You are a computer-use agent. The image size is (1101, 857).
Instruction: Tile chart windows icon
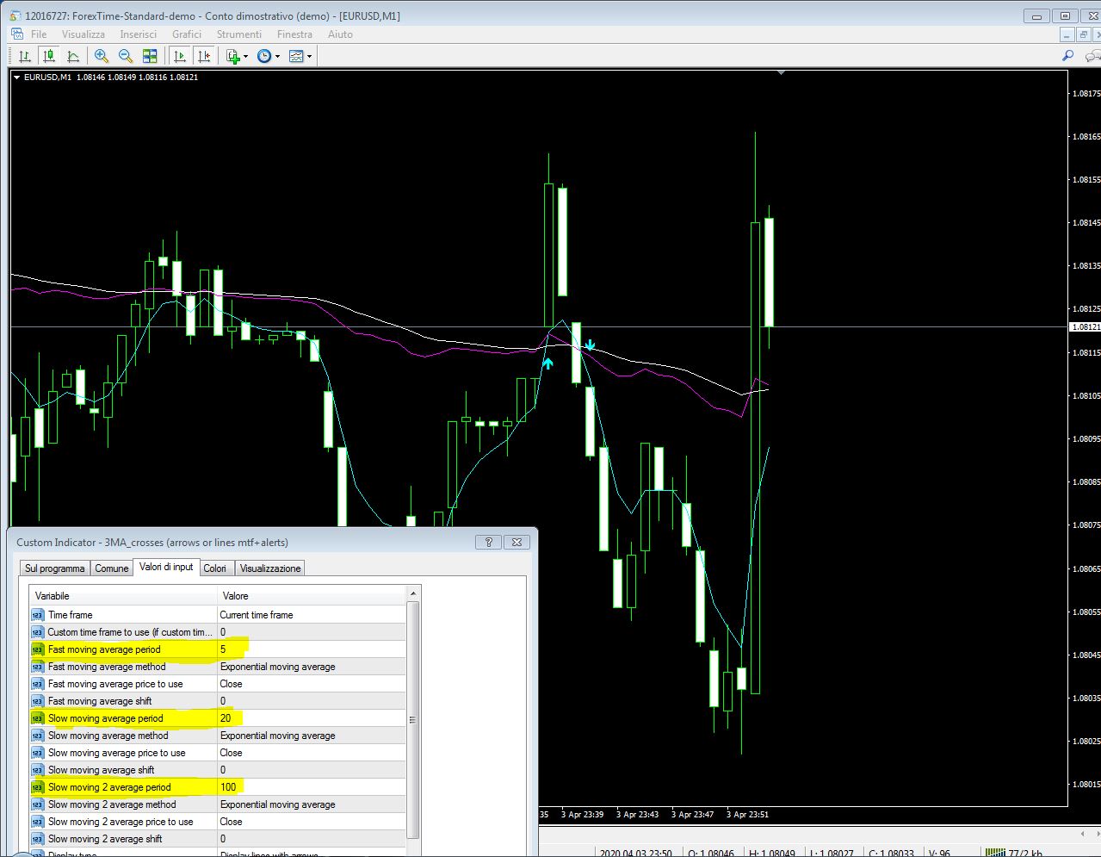point(150,56)
